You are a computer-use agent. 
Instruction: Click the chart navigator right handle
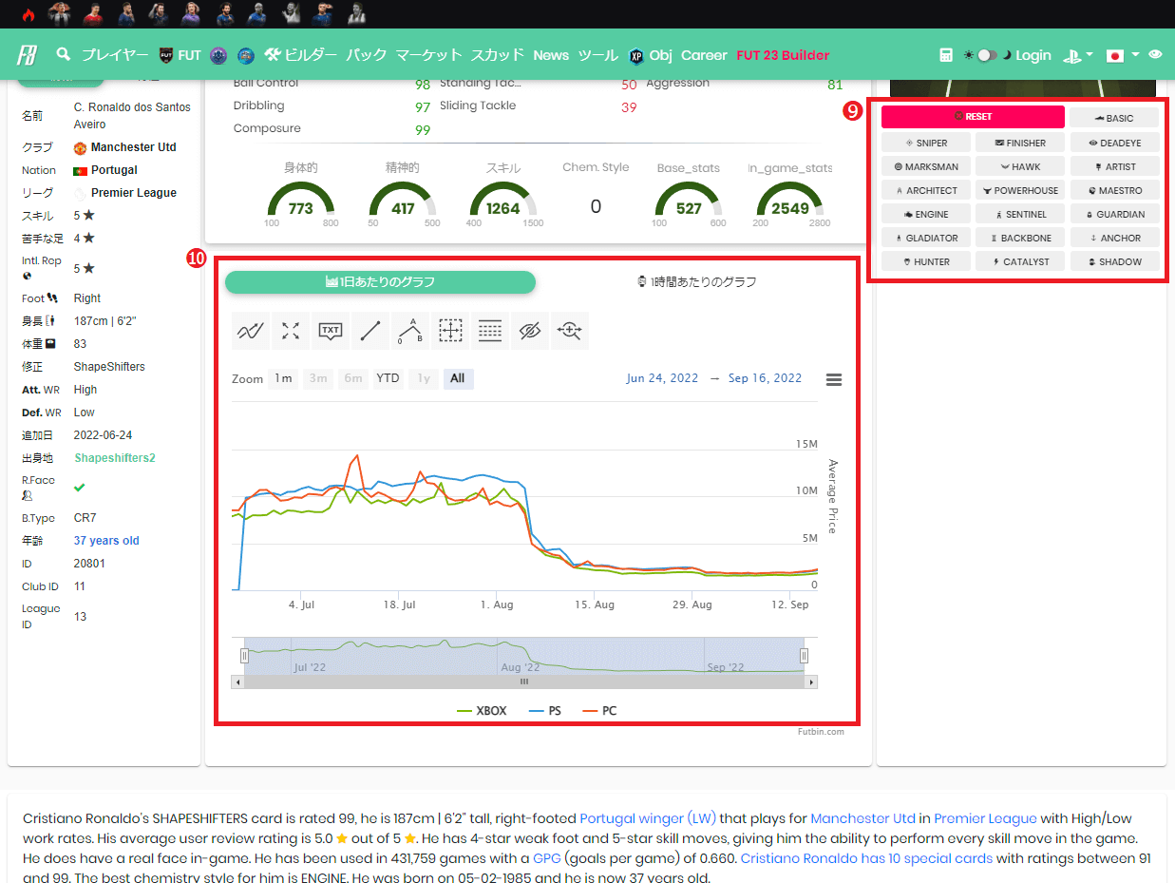click(x=804, y=656)
